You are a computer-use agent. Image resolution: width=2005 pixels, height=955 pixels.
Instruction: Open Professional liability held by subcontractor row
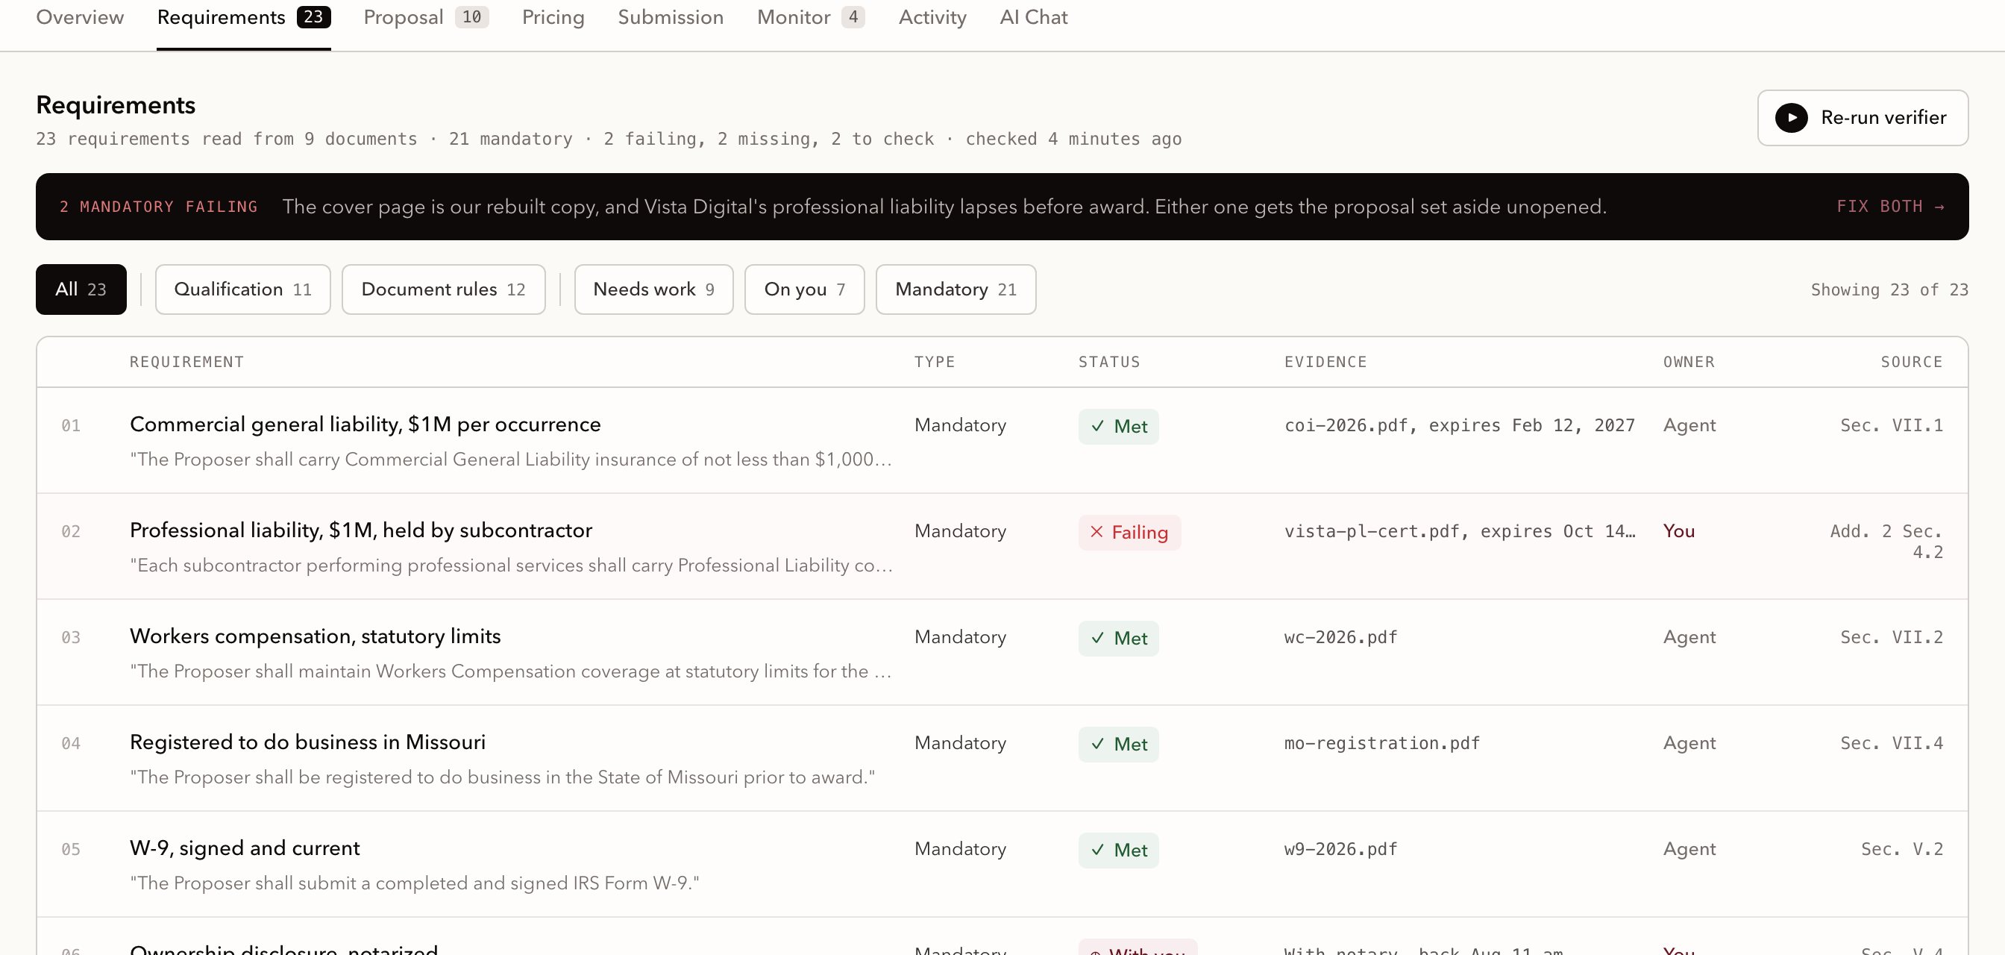click(x=1002, y=546)
